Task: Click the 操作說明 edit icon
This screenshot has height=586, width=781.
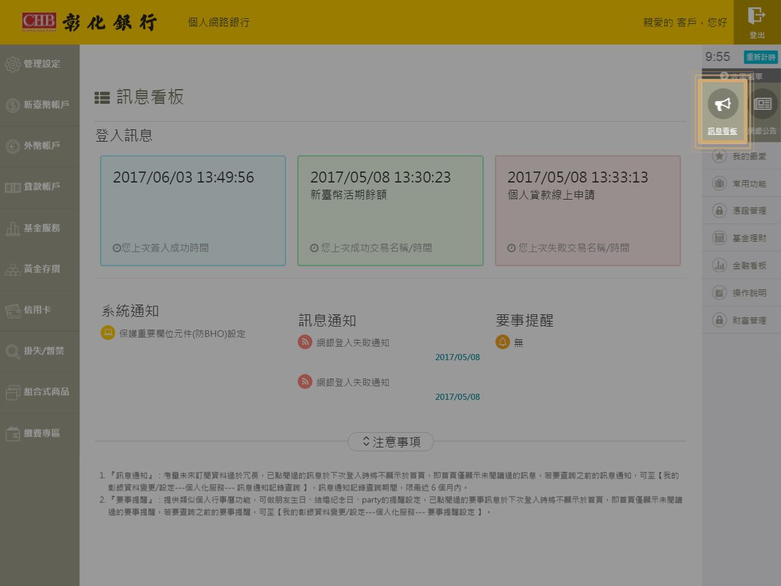Action: 719,292
